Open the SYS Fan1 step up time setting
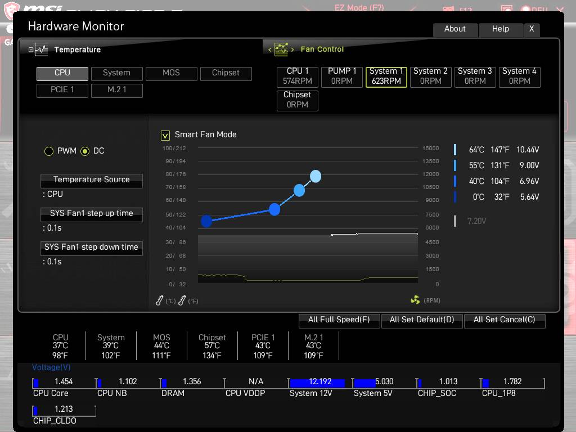The height and width of the screenshot is (432, 576). pyautogui.click(x=92, y=214)
